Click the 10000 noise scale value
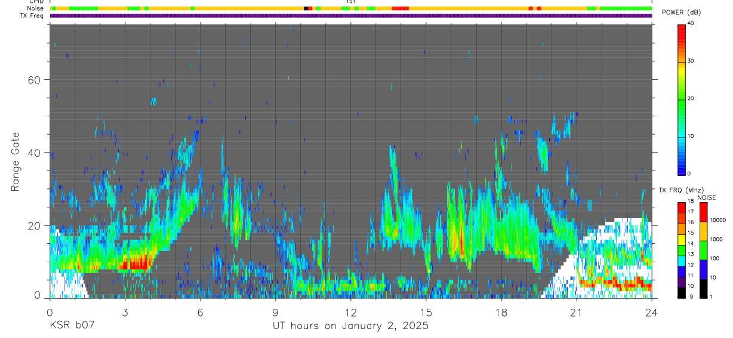Image resolution: width=733 pixels, height=338 pixels. coord(719,219)
